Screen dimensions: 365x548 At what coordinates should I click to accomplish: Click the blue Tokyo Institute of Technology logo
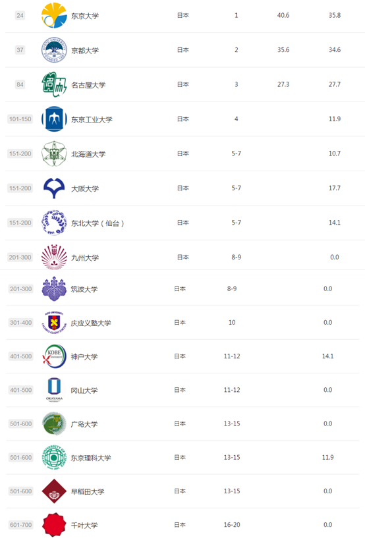coord(54,119)
